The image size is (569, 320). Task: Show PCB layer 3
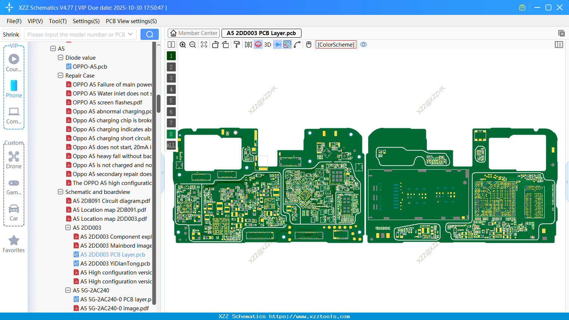coord(171,78)
